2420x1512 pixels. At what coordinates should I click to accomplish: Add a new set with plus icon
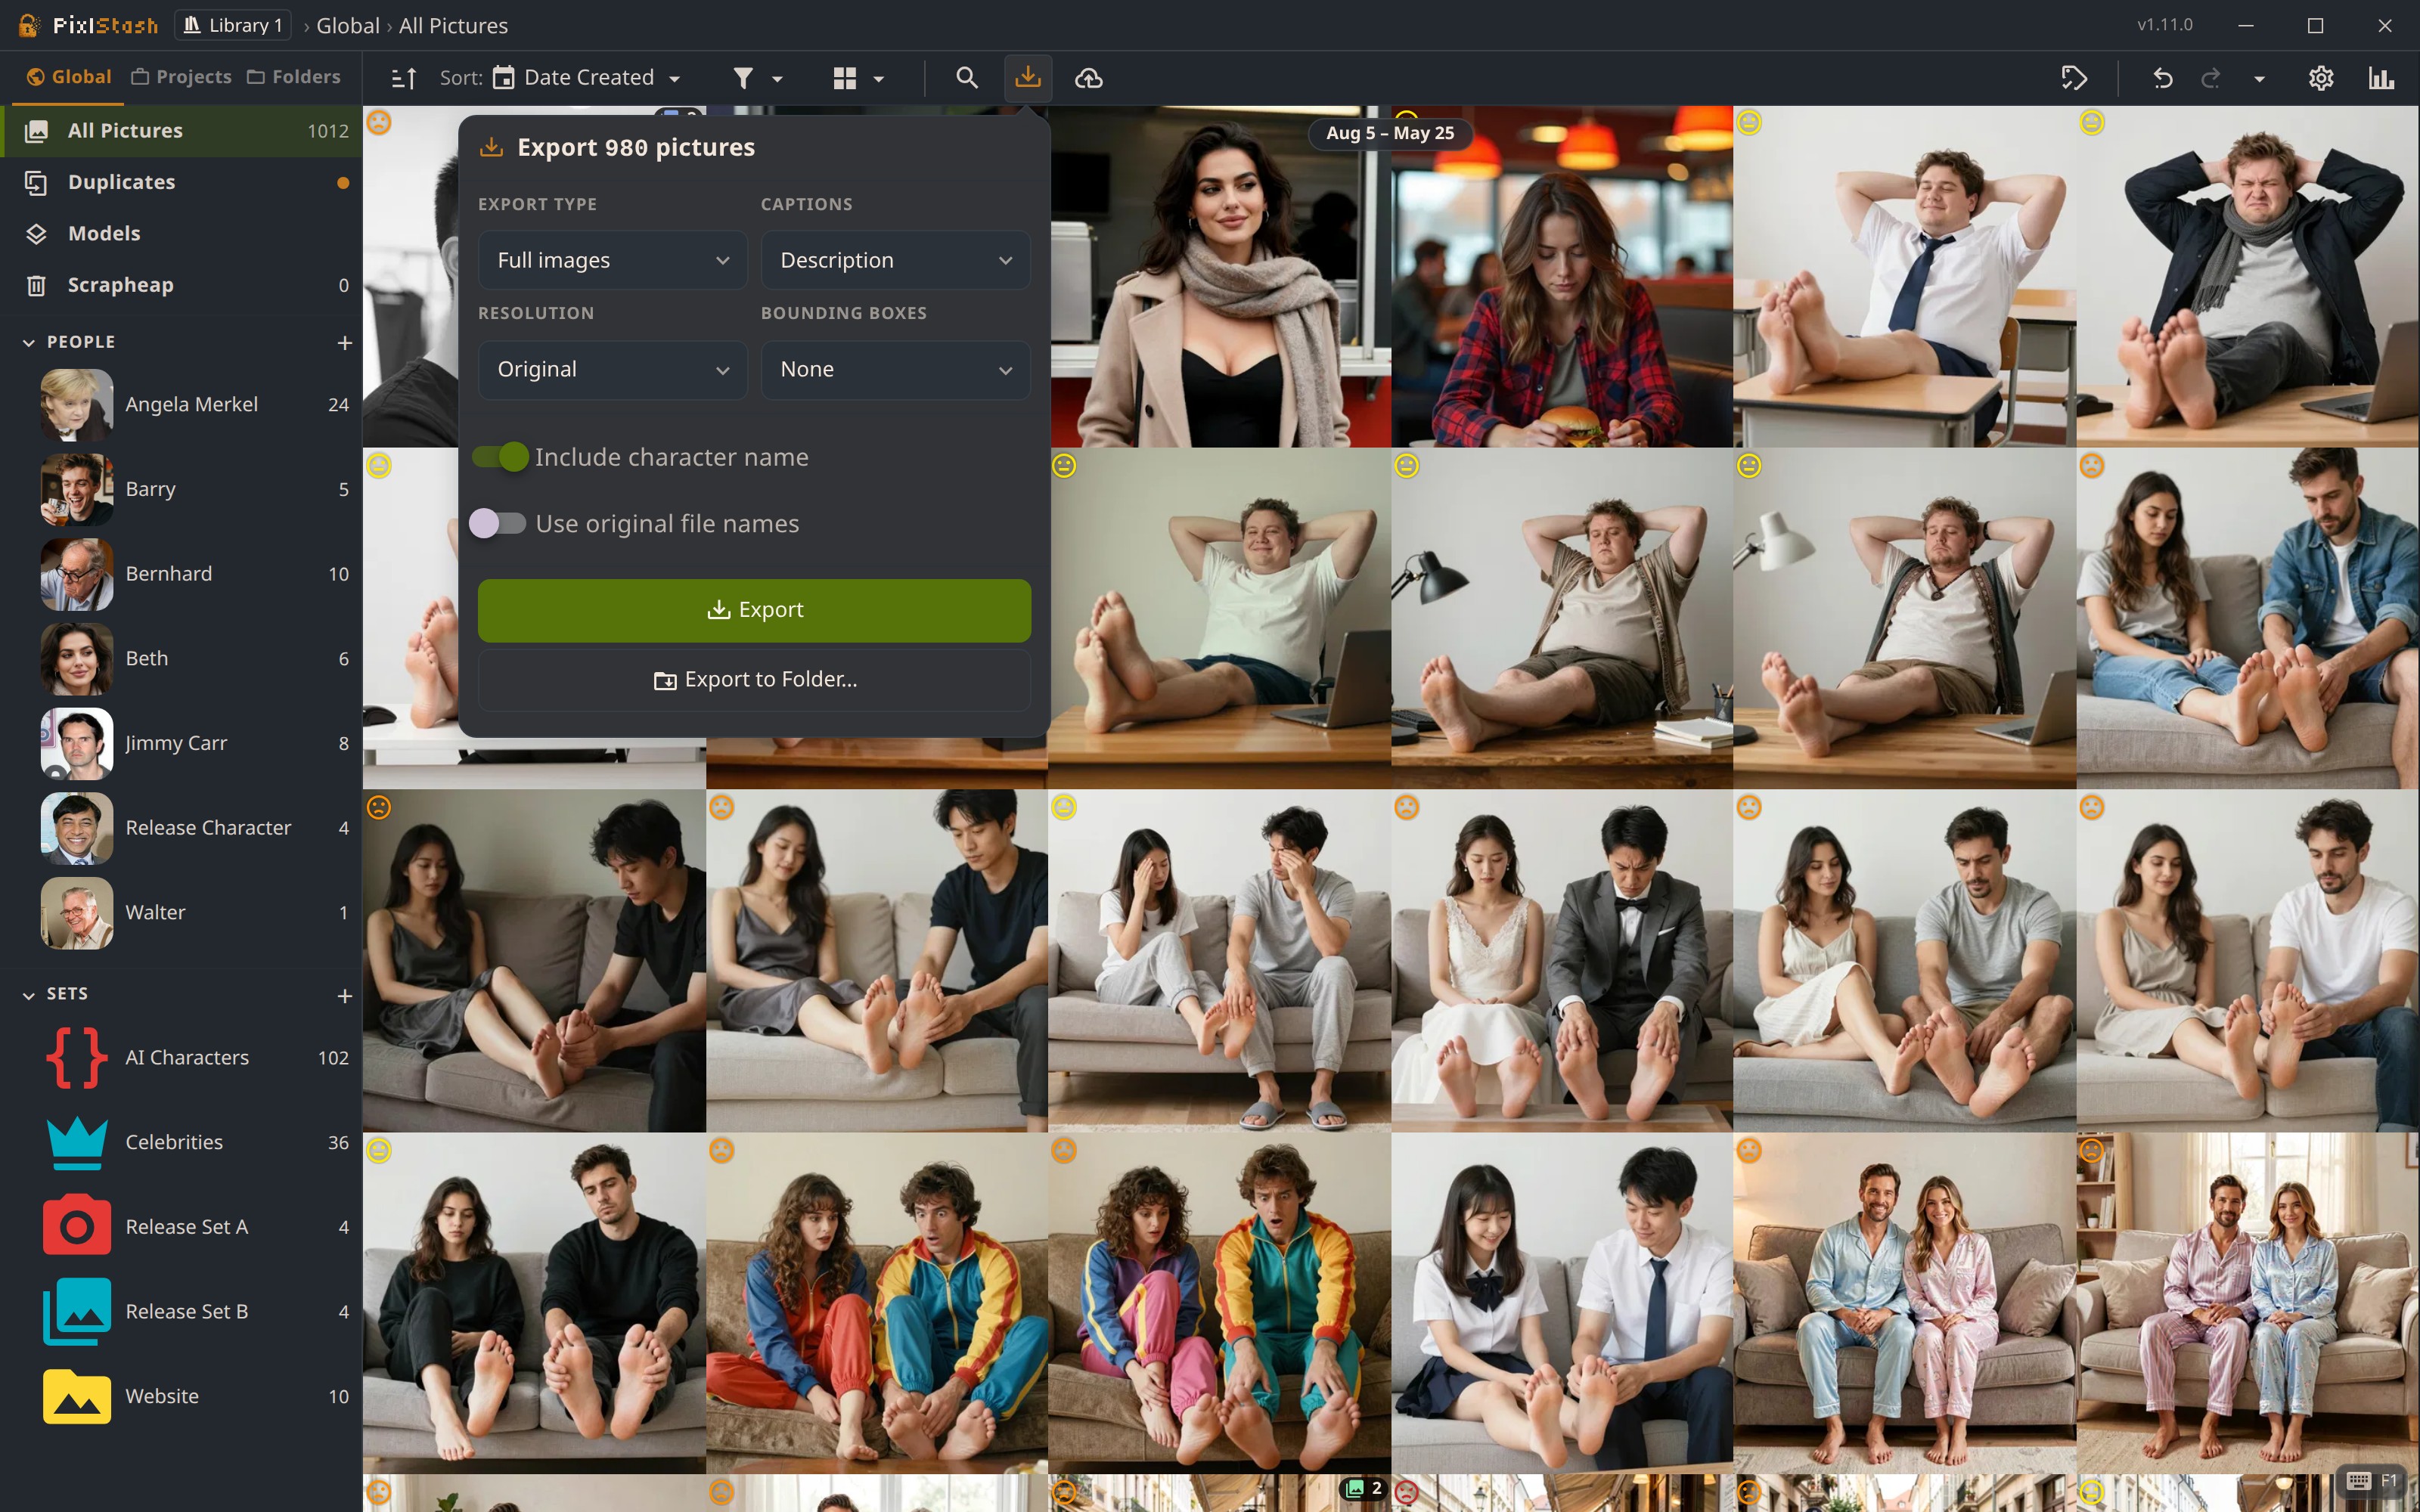344,996
